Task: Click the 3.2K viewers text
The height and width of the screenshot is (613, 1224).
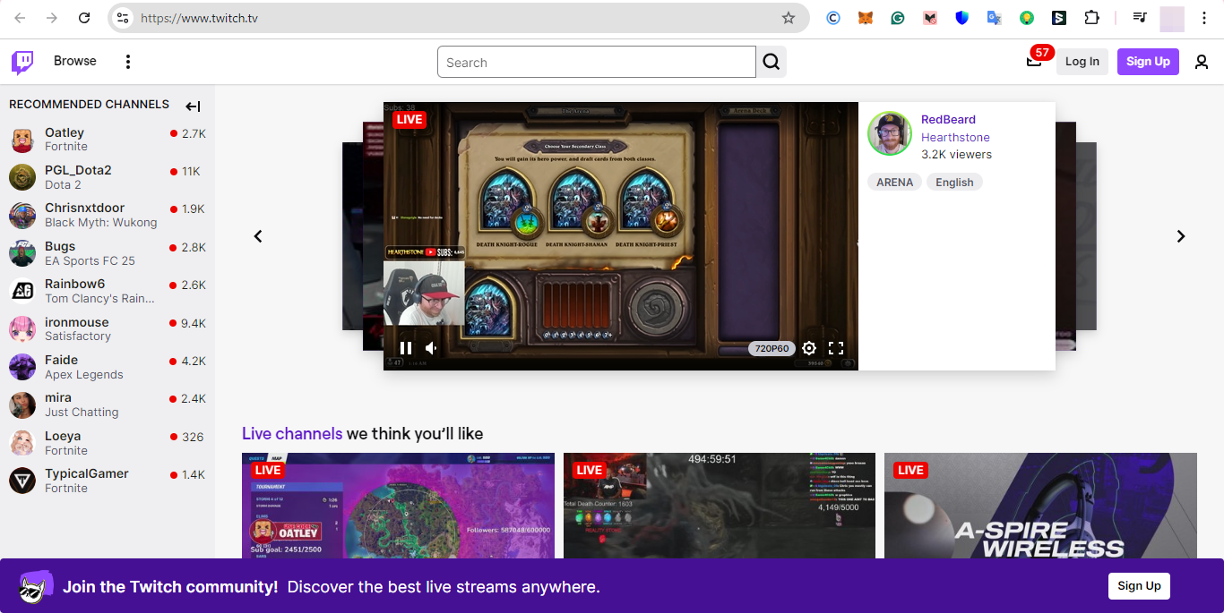Action: [956, 154]
